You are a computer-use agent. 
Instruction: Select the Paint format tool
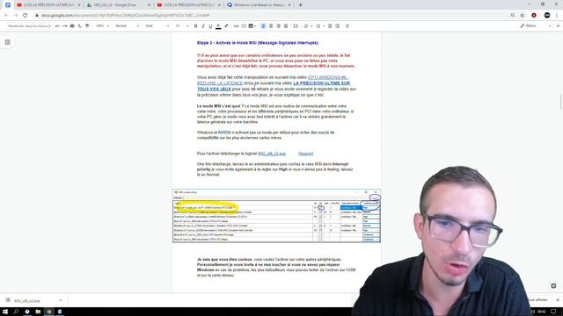87,26
